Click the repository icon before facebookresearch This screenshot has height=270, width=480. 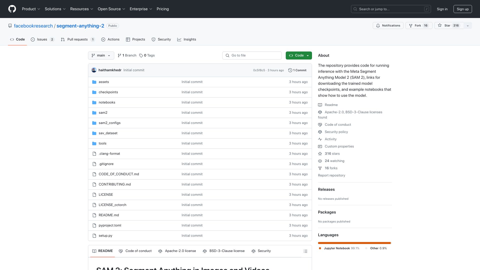[10, 26]
